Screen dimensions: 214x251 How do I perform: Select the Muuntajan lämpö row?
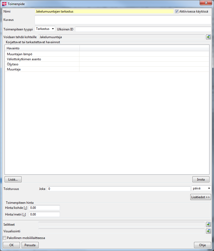(107, 54)
